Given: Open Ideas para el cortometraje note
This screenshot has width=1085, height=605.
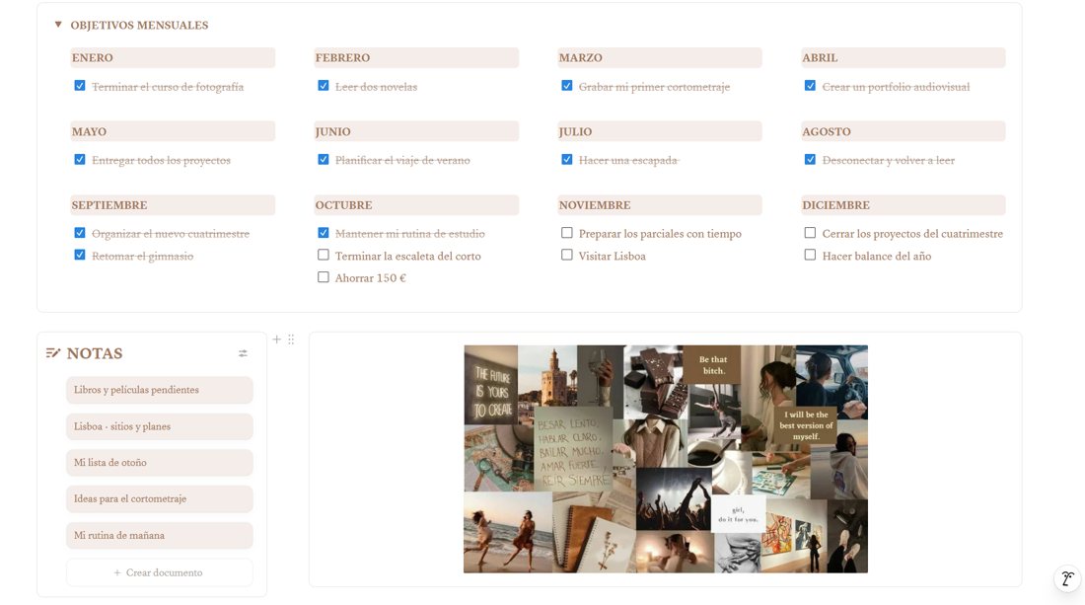Looking at the screenshot, I should click(x=160, y=498).
